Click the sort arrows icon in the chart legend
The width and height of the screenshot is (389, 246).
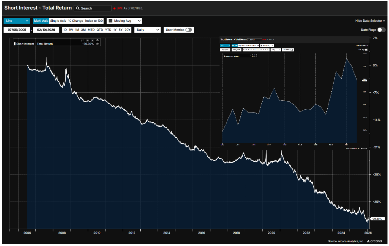82,40
